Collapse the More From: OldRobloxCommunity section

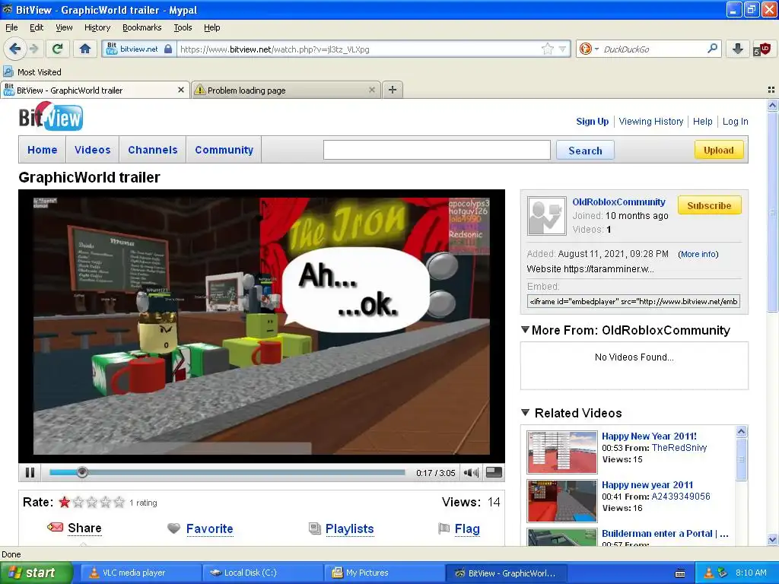pyautogui.click(x=525, y=329)
